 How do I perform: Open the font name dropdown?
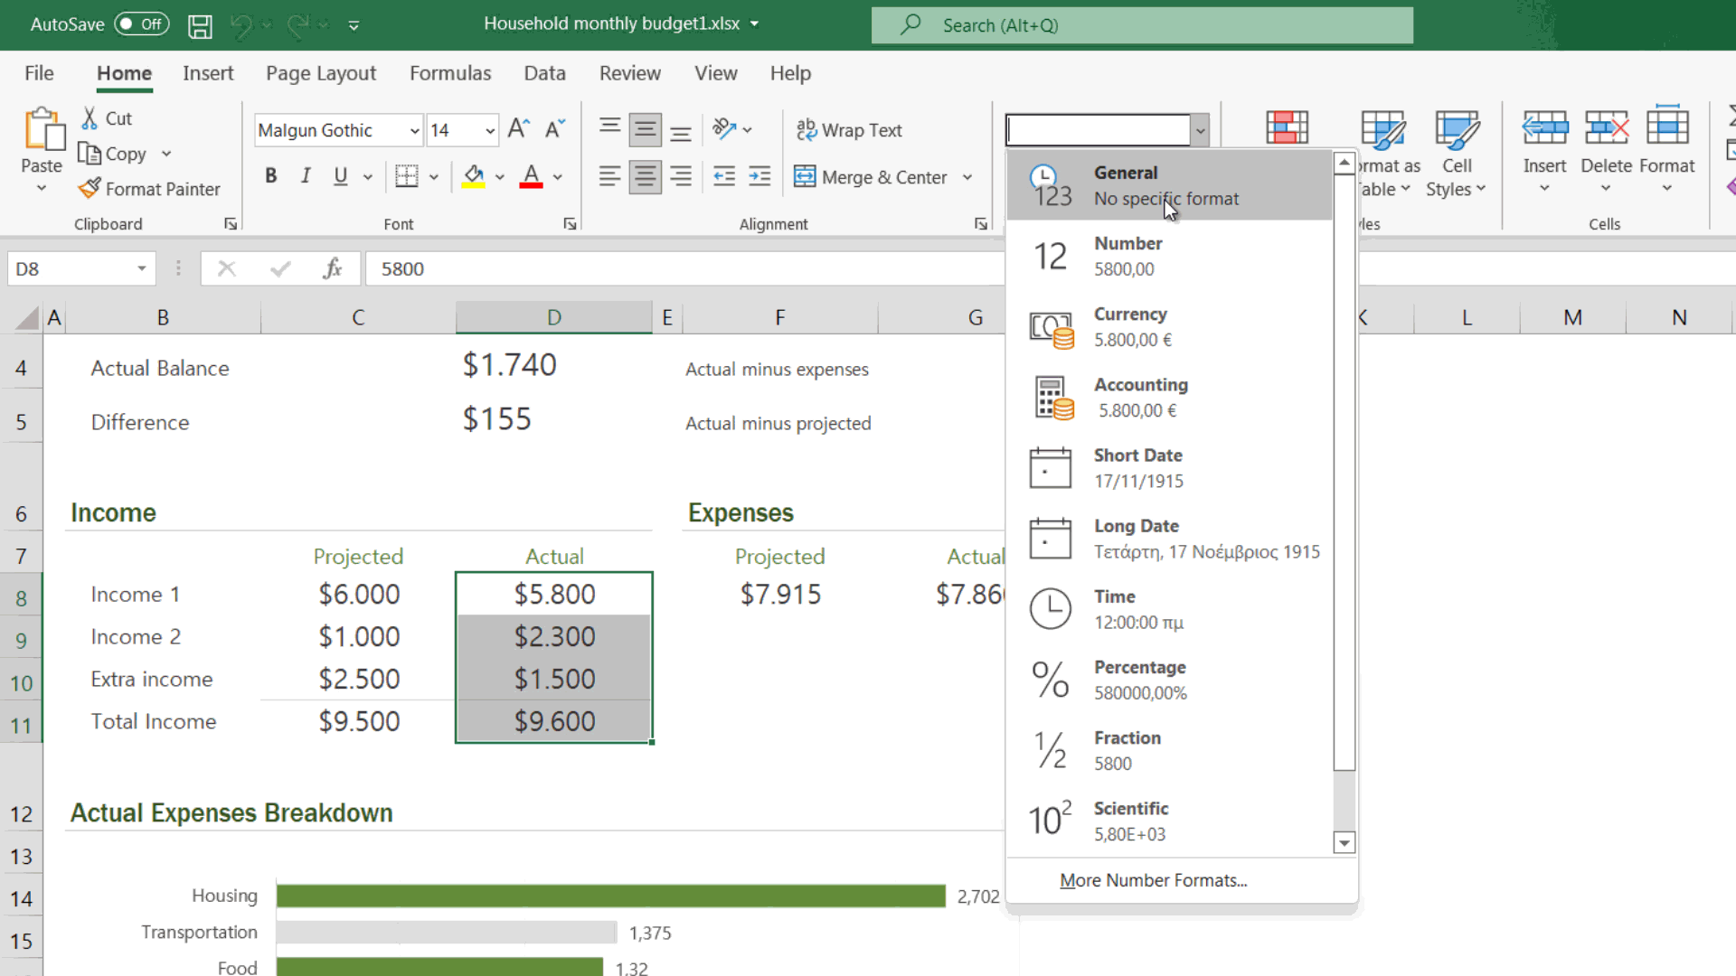click(412, 130)
